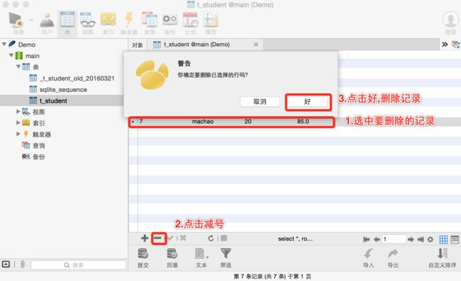
Task: Open the 文本 (Text) dropdown button
Action: pos(201,258)
